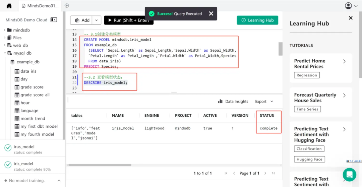
Task: Open the Learning Hub button
Action: tap(257, 20)
